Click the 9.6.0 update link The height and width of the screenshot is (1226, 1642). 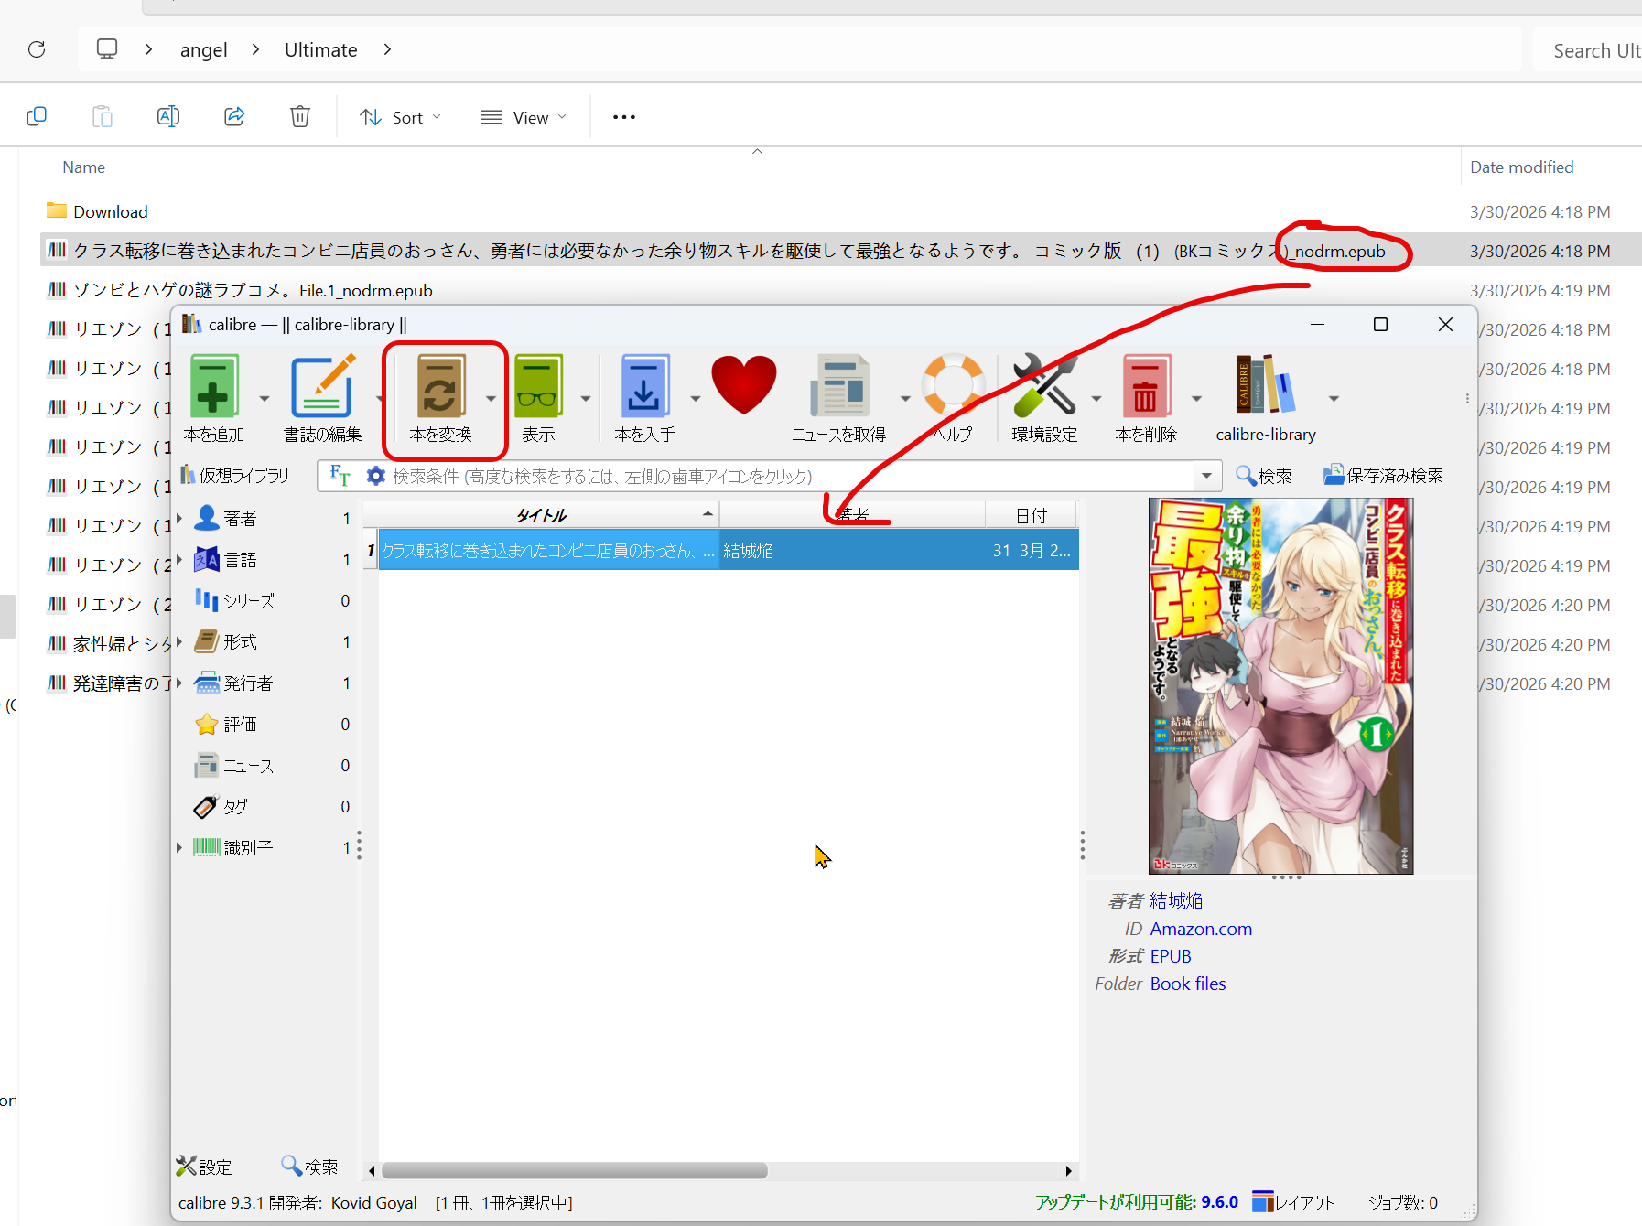coord(1218,1201)
